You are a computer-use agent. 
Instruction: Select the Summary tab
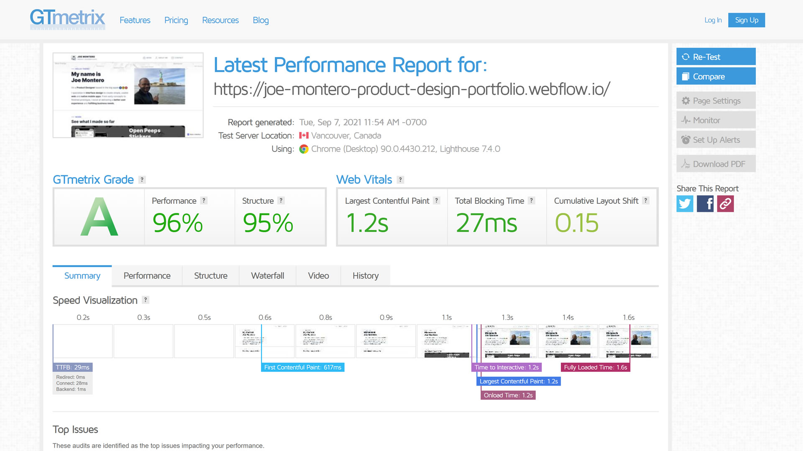pyautogui.click(x=82, y=276)
